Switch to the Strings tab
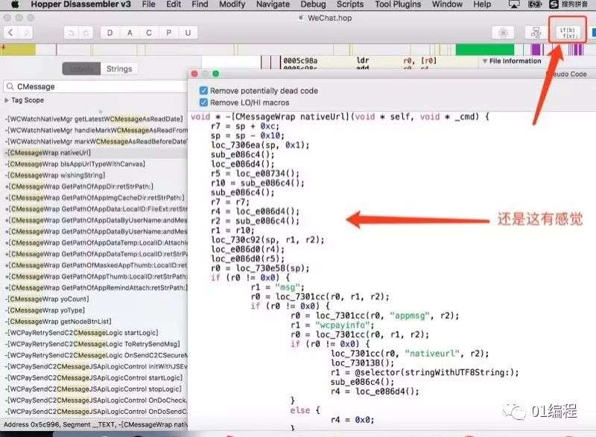596x437 pixels. (119, 68)
